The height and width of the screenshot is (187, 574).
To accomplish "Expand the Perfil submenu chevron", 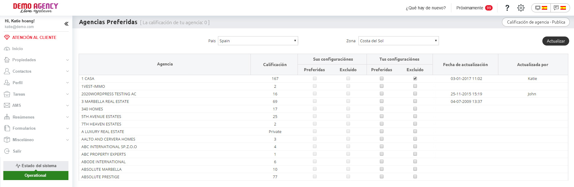I will click(68, 83).
